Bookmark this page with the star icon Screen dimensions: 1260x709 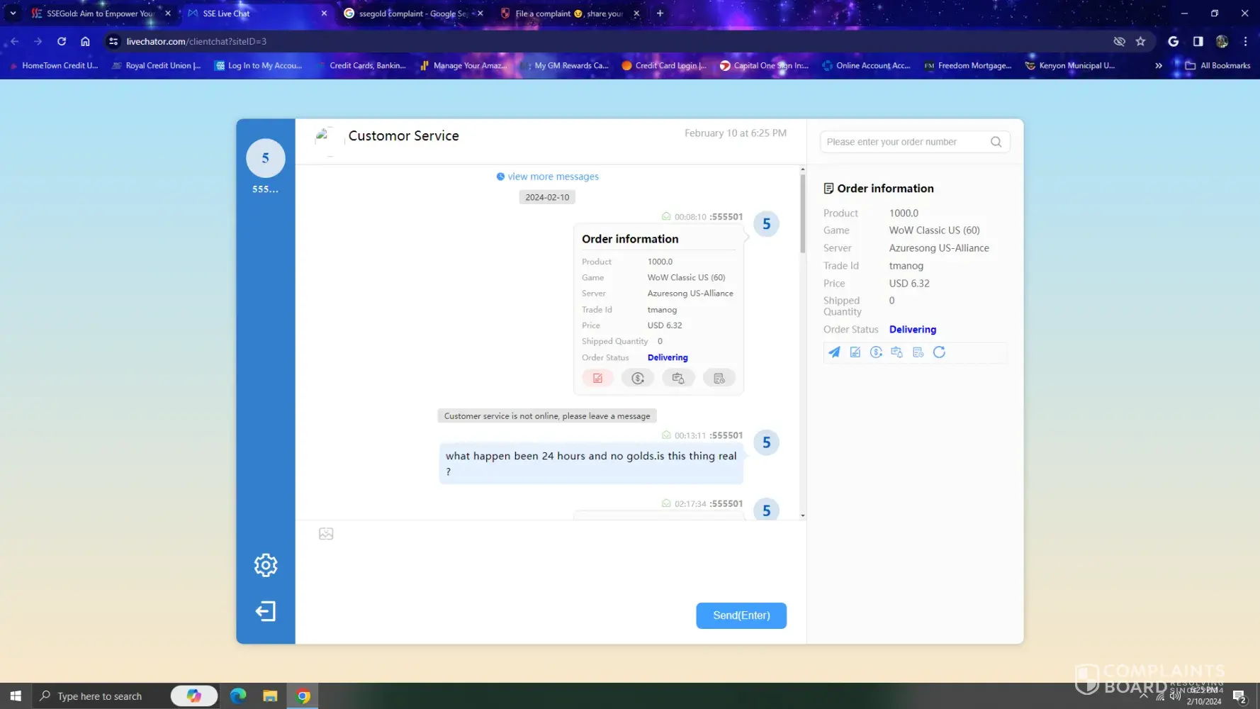pos(1140,41)
